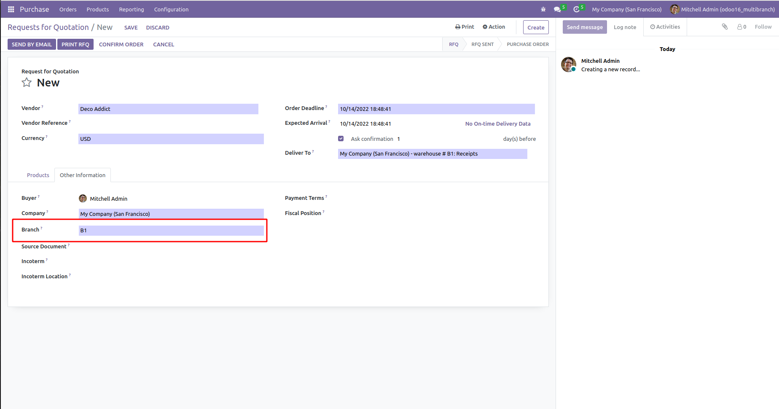Click the paperclip attachments icon
The height and width of the screenshot is (409, 779).
tap(725, 27)
